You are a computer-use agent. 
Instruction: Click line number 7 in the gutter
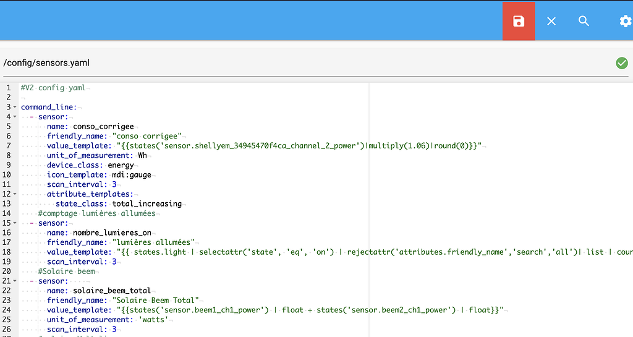(x=8, y=146)
